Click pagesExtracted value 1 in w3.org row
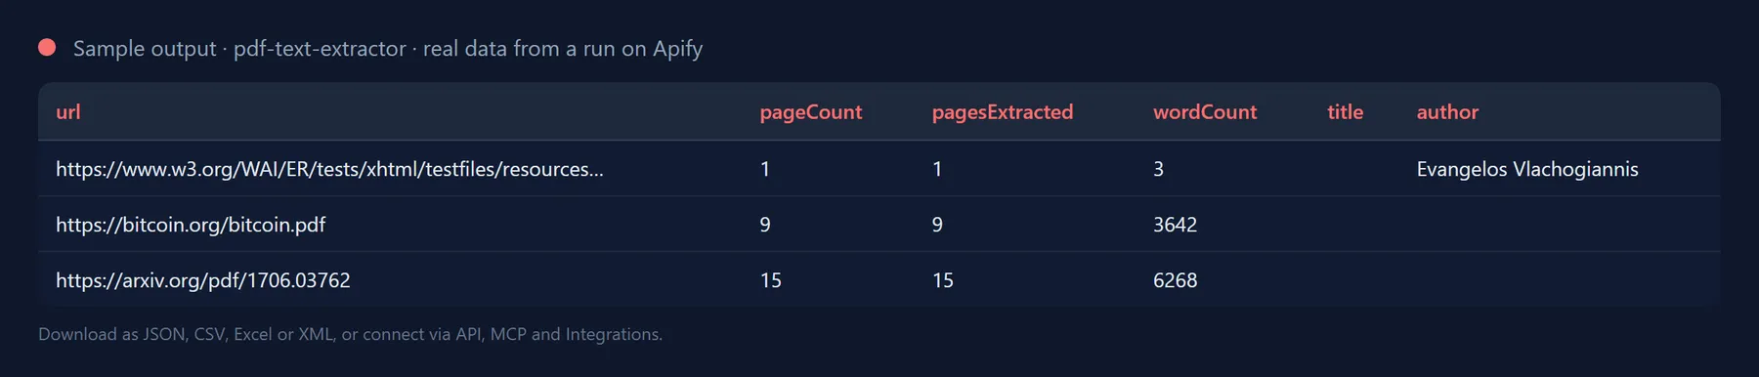The height and width of the screenshot is (377, 1759). pyautogui.click(x=937, y=169)
